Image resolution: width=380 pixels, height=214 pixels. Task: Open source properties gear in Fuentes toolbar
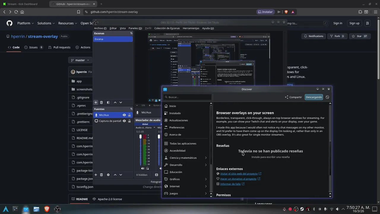pyautogui.click(x=108, y=175)
